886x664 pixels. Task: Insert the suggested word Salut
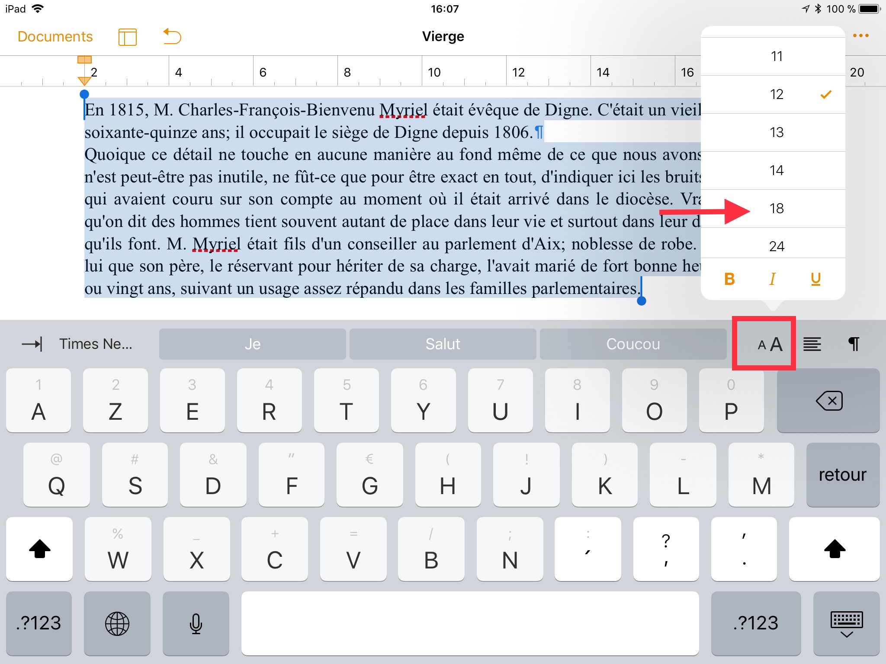coord(443,344)
